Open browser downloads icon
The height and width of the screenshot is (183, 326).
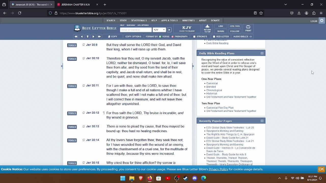299,13
